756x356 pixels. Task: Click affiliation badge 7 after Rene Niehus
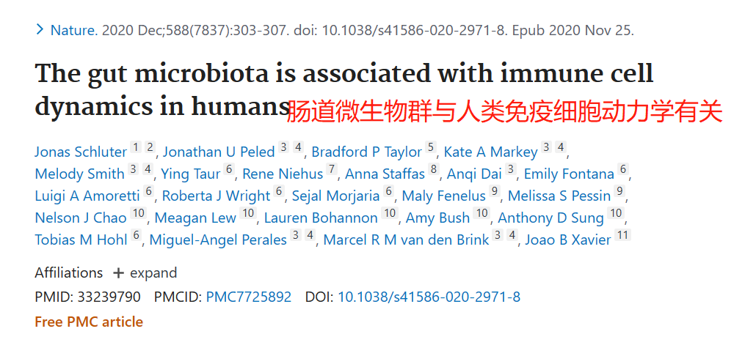click(331, 169)
